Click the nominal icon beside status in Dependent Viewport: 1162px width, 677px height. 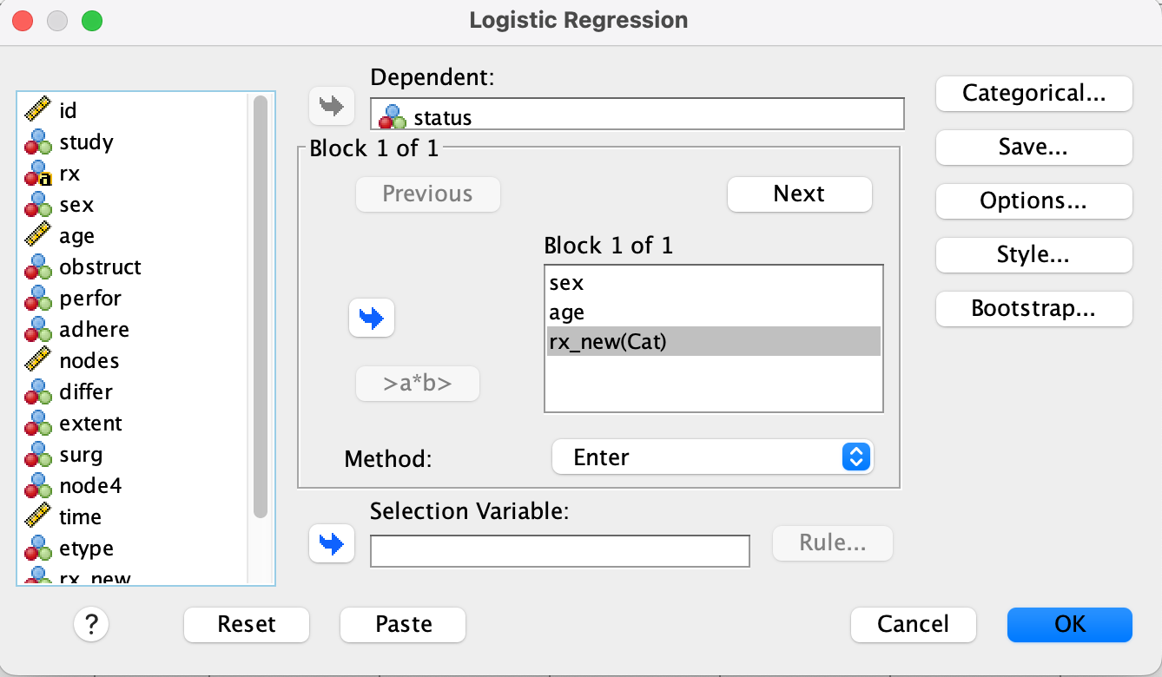tap(393, 117)
